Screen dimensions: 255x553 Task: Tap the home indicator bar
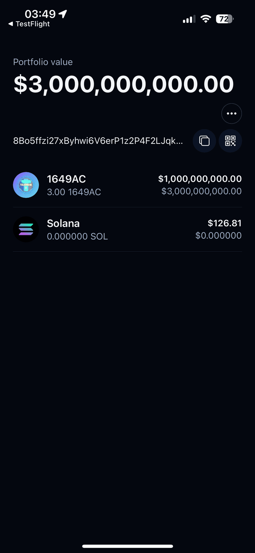click(127, 547)
